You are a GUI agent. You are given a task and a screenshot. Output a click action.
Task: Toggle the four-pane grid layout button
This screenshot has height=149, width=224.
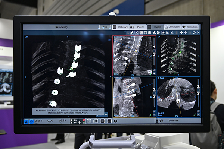point(149,33)
